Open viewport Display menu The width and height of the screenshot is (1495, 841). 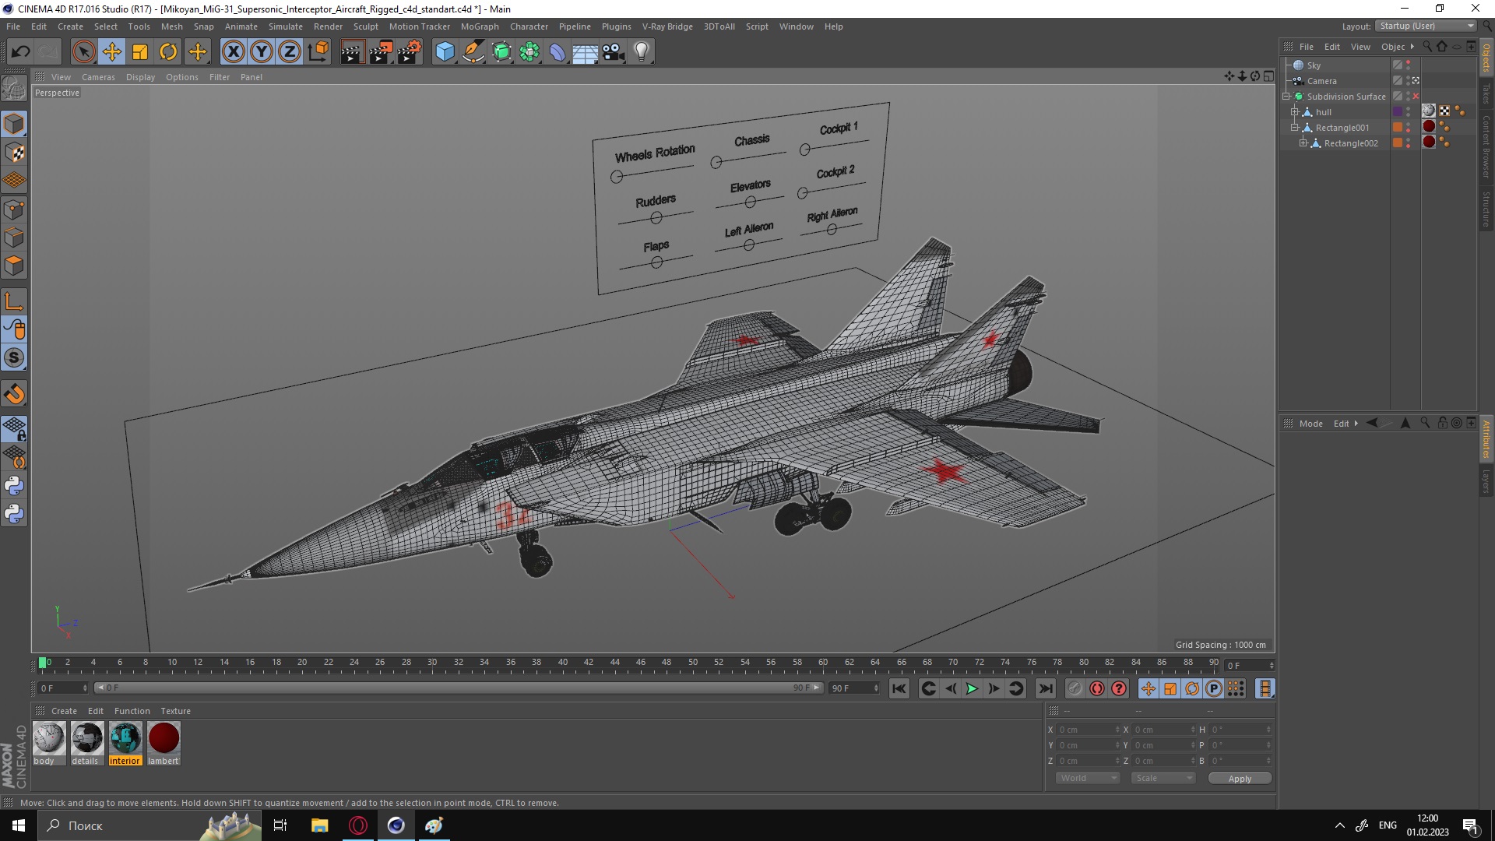click(140, 77)
